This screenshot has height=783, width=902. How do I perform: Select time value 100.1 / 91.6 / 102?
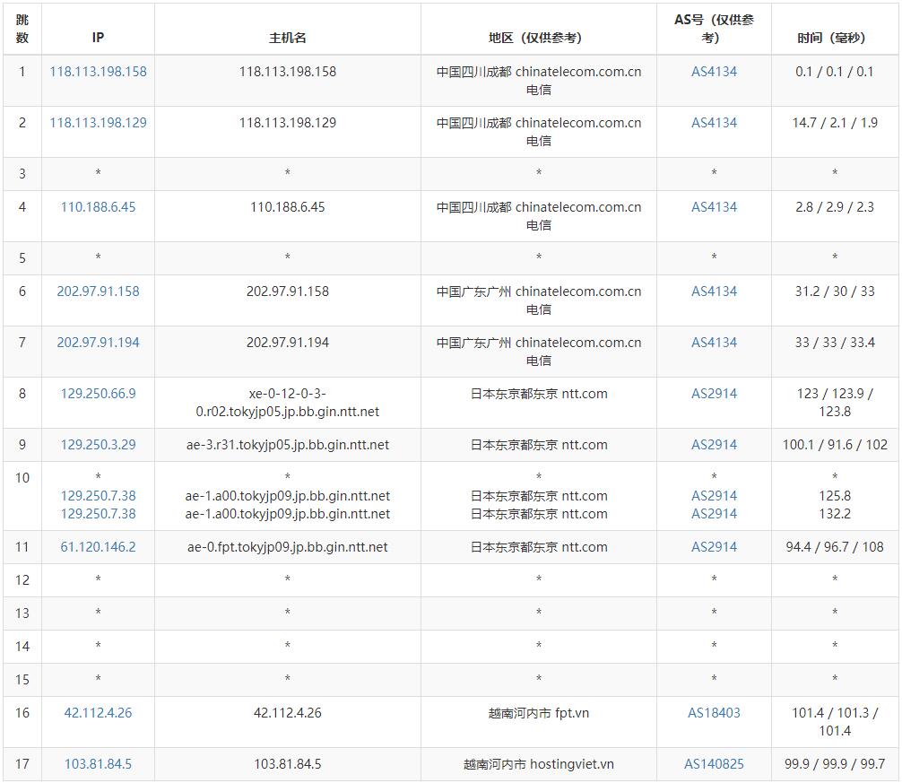pyautogui.click(x=835, y=445)
